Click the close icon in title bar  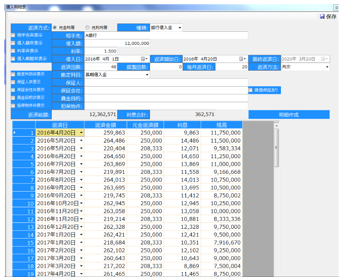(335, 7)
